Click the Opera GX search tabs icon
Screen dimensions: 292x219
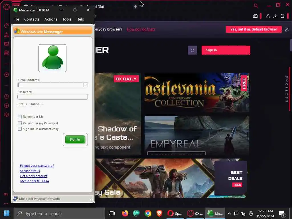point(256,6)
